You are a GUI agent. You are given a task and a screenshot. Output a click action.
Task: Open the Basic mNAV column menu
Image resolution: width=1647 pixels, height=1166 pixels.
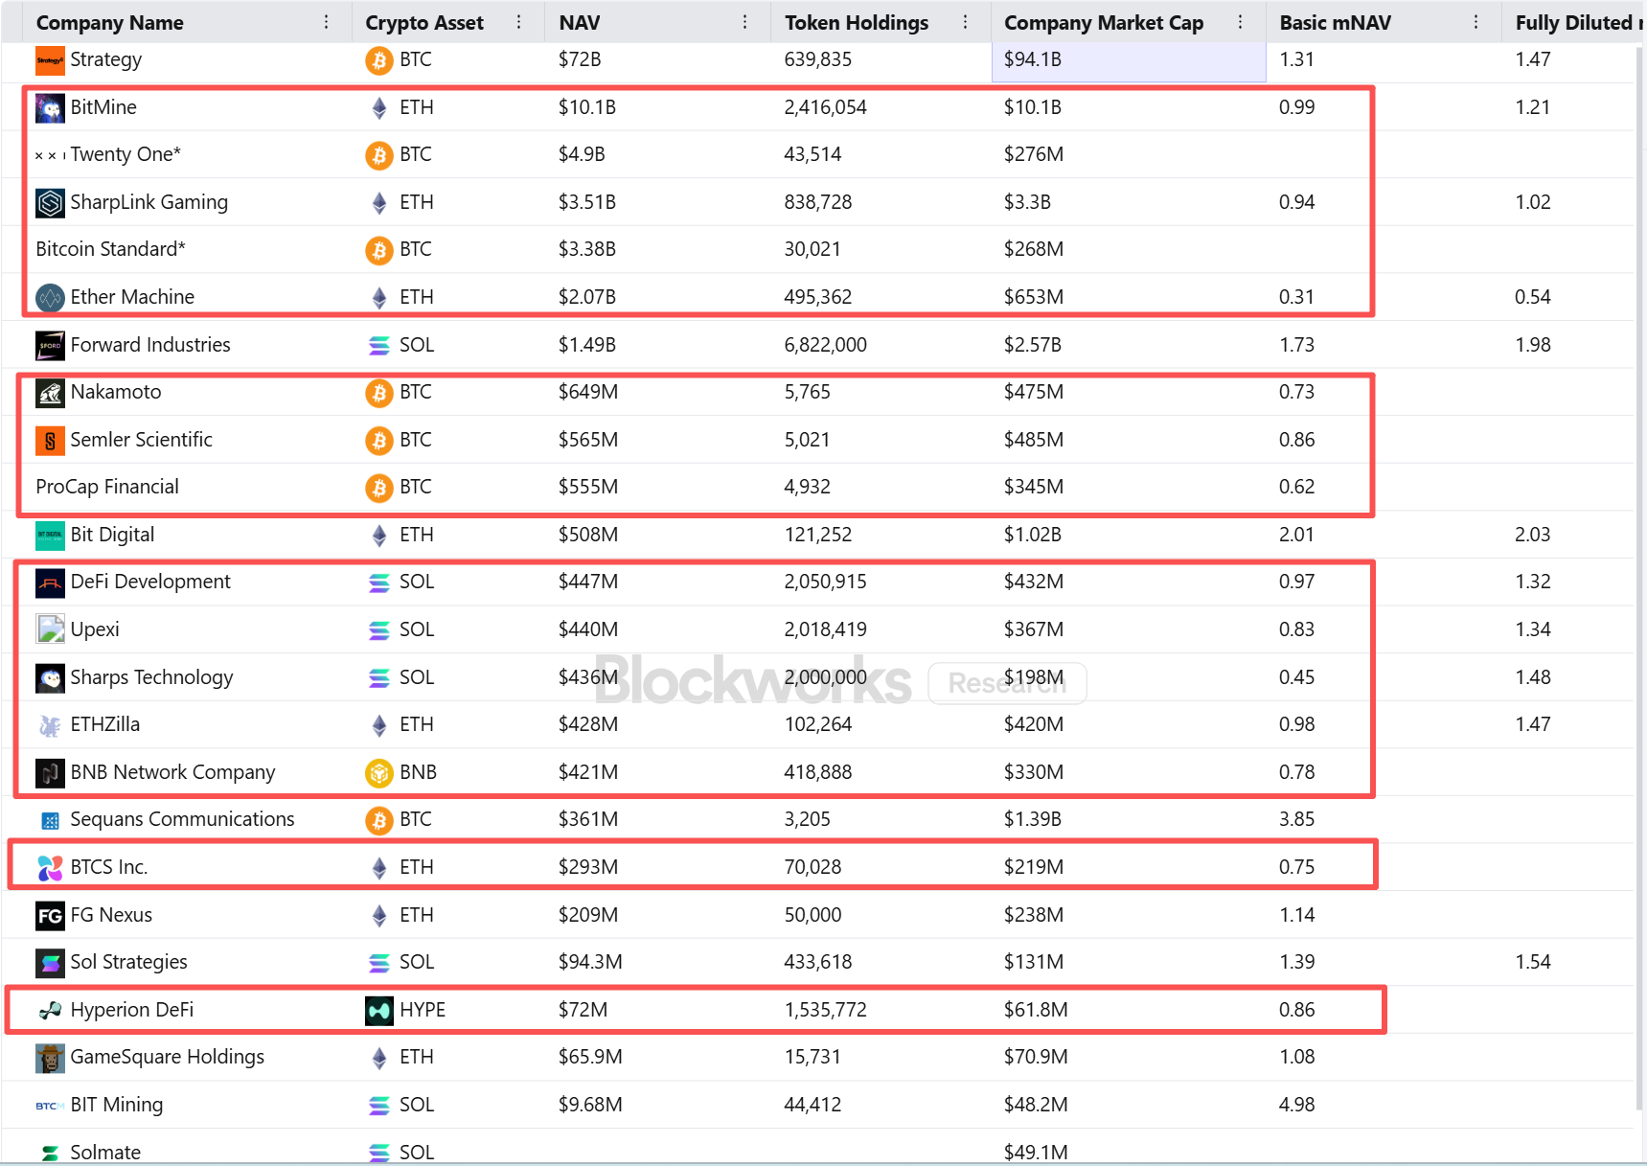[1476, 22]
